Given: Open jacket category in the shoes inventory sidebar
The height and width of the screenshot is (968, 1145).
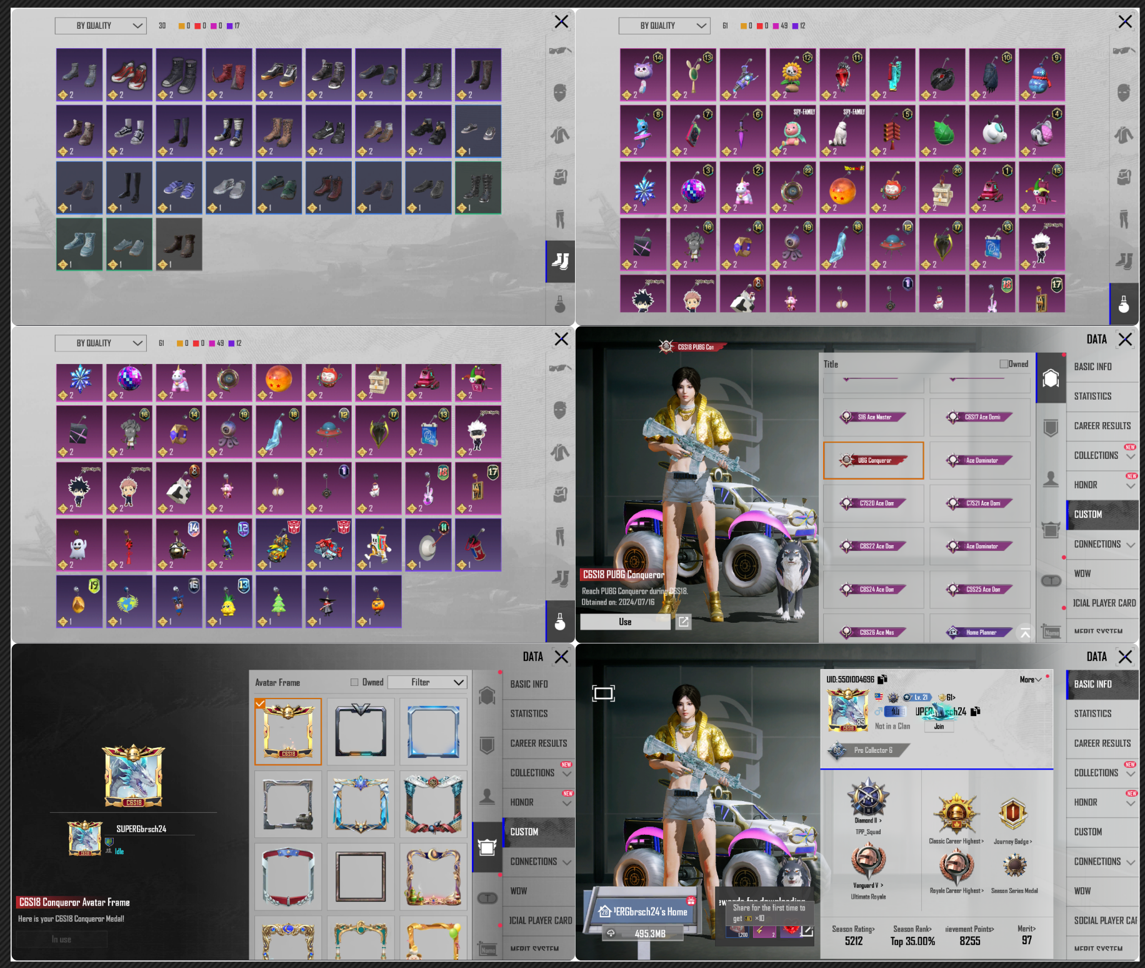Looking at the screenshot, I should tap(560, 135).
